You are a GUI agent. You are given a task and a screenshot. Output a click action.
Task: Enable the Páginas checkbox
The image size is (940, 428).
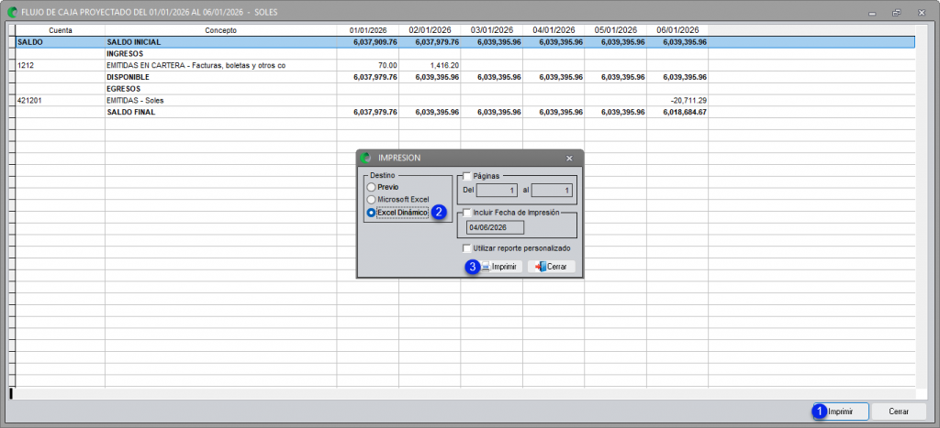pyautogui.click(x=467, y=176)
